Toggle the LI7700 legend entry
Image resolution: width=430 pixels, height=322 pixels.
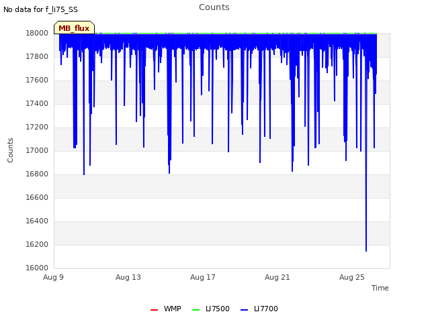[259, 309]
